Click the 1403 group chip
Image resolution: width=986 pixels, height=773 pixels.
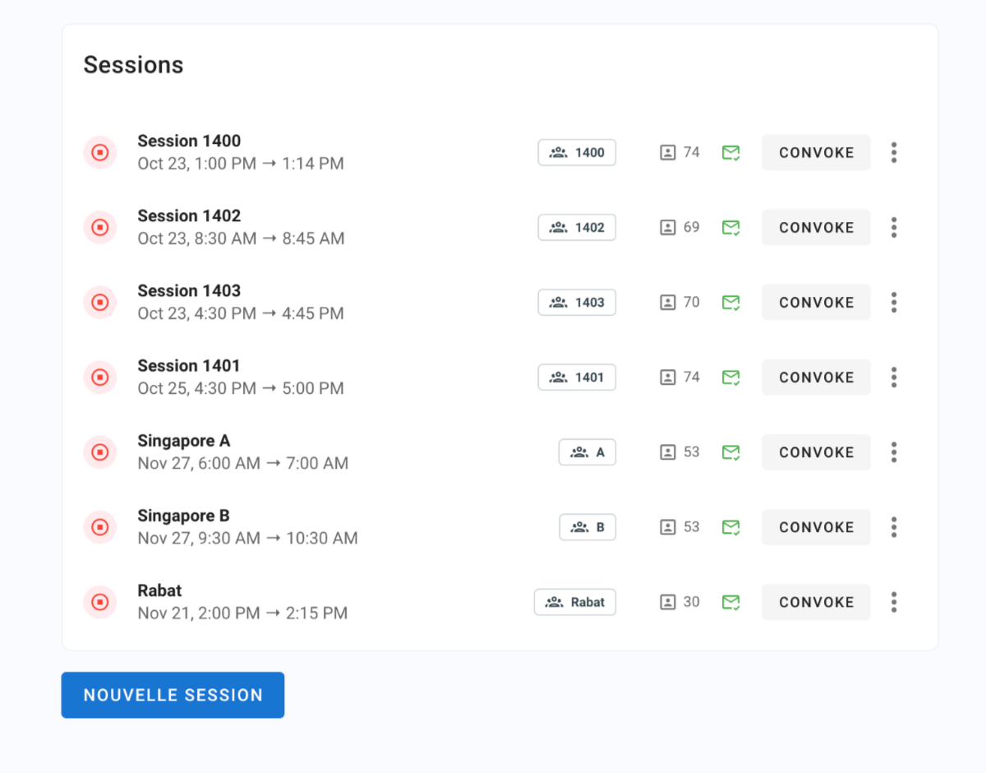(x=577, y=303)
